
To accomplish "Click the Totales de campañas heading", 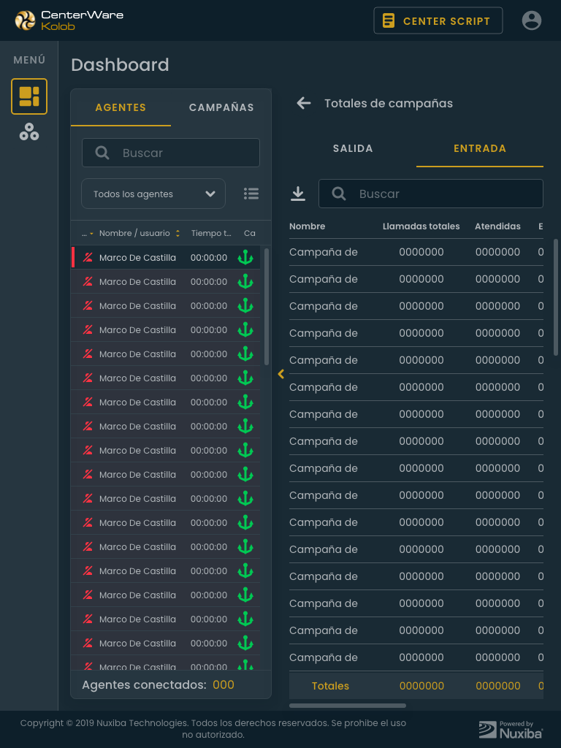I will tap(389, 103).
